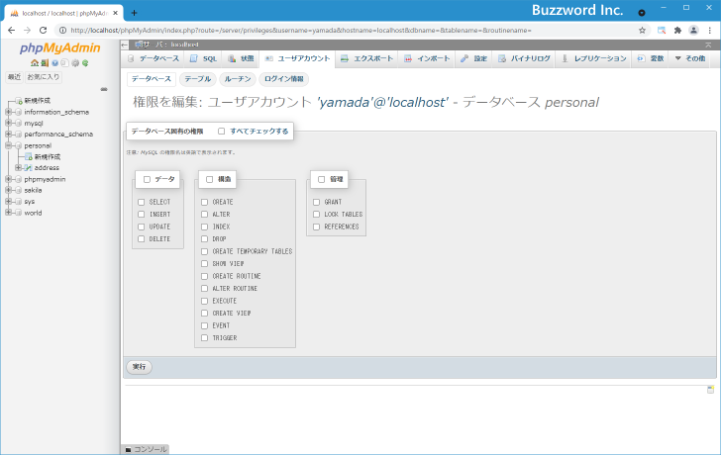Image resolution: width=721 pixels, height=455 pixels.
Task: Click the collapse-all link icon above database tree
Action: pos(104,89)
